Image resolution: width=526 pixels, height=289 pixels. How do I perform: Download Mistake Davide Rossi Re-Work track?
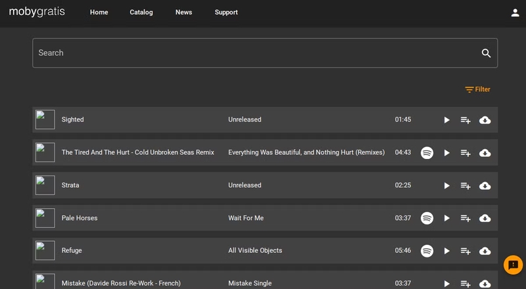(485, 284)
